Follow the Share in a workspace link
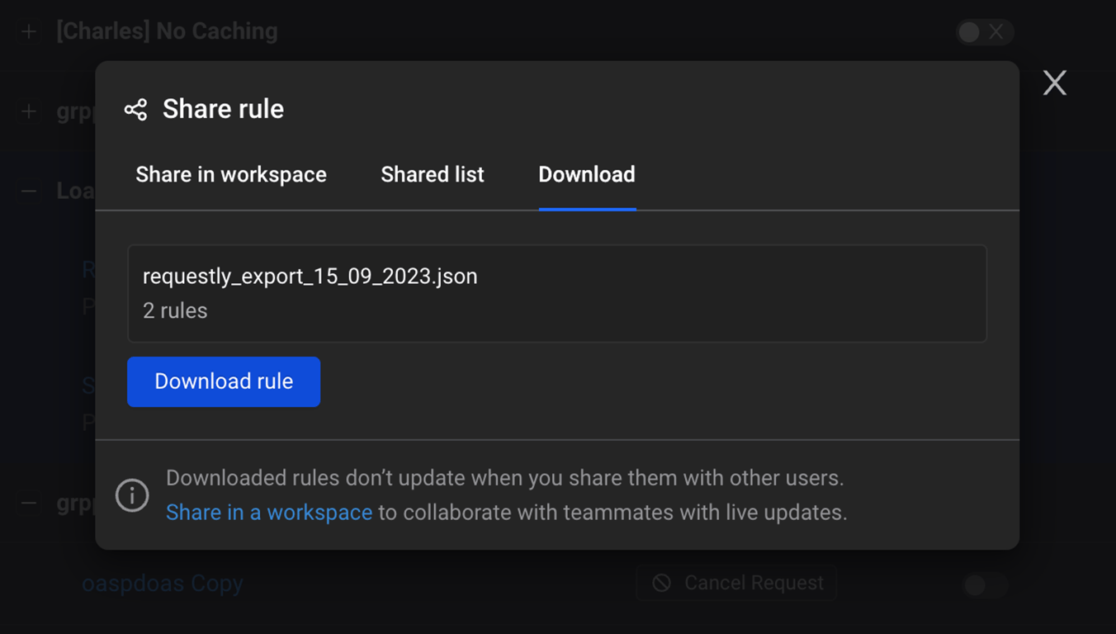Screen dimensions: 1116x634 click(x=269, y=513)
